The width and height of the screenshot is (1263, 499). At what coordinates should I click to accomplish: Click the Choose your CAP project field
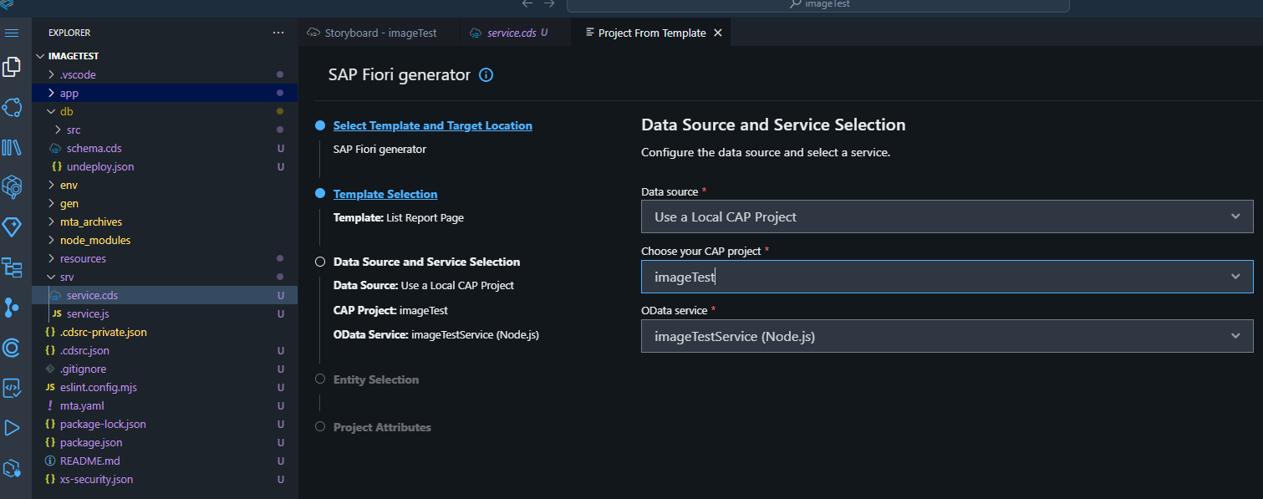click(x=936, y=277)
